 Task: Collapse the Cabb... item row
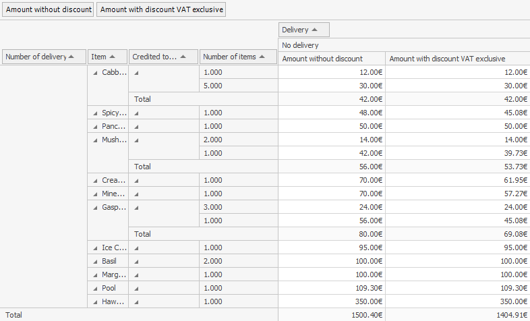(x=95, y=72)
